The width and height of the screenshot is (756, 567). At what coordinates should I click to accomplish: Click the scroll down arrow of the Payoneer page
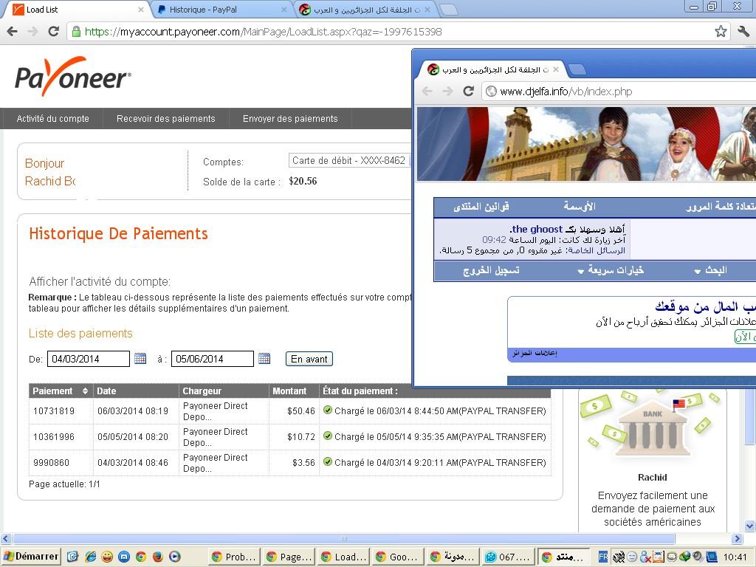(750, 526)
